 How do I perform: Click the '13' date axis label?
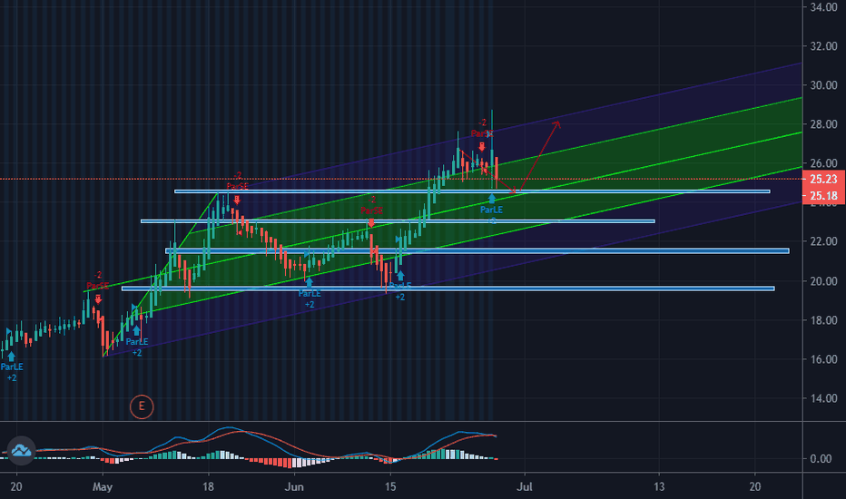659,487
